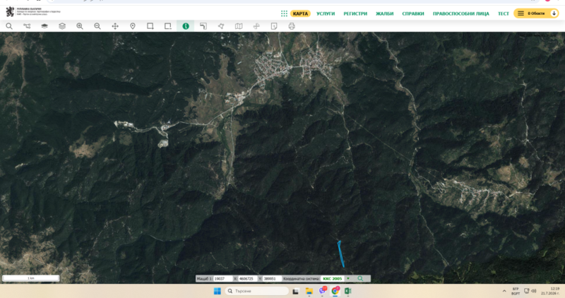Open the ККС 2005 coordinate system dropdown
Image resolution: width=565 pixels, height=298 pixels.
[336, 278]
